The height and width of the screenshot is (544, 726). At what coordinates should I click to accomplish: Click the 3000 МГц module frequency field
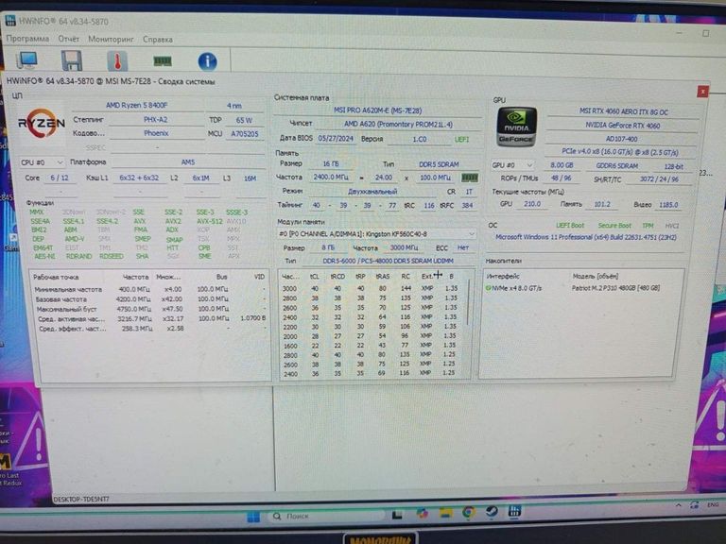pos(404,248)
